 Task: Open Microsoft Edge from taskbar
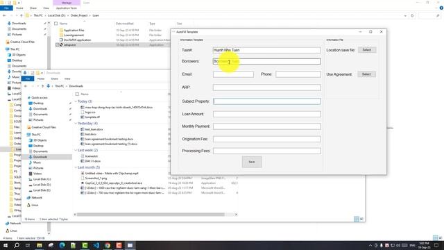pyautogui.click(x=62, y=245)
